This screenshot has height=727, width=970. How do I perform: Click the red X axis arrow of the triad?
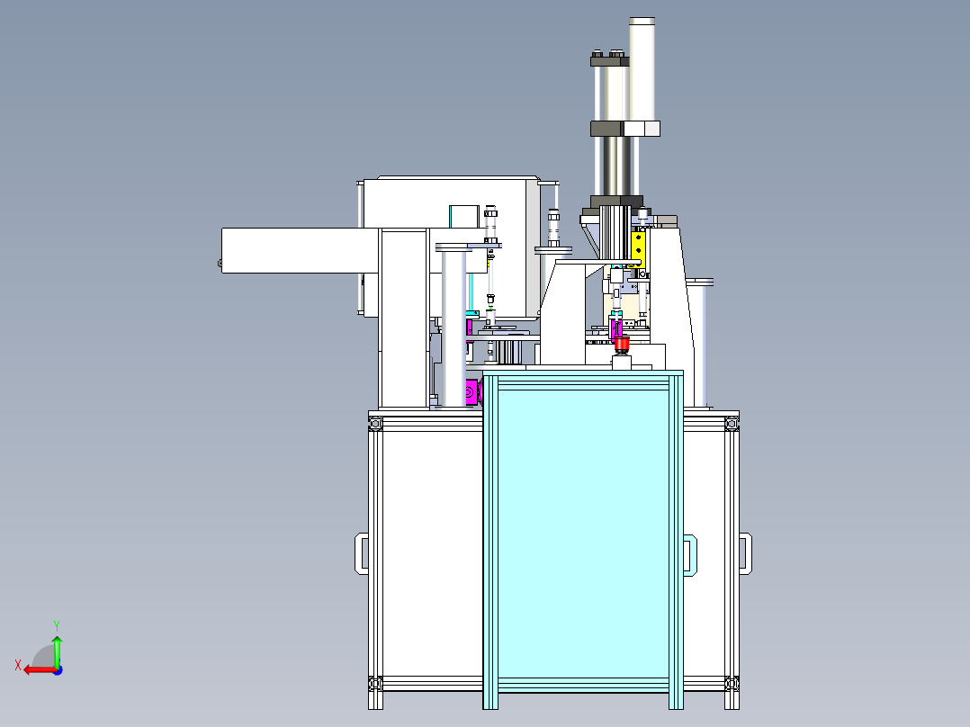[39, 670]
